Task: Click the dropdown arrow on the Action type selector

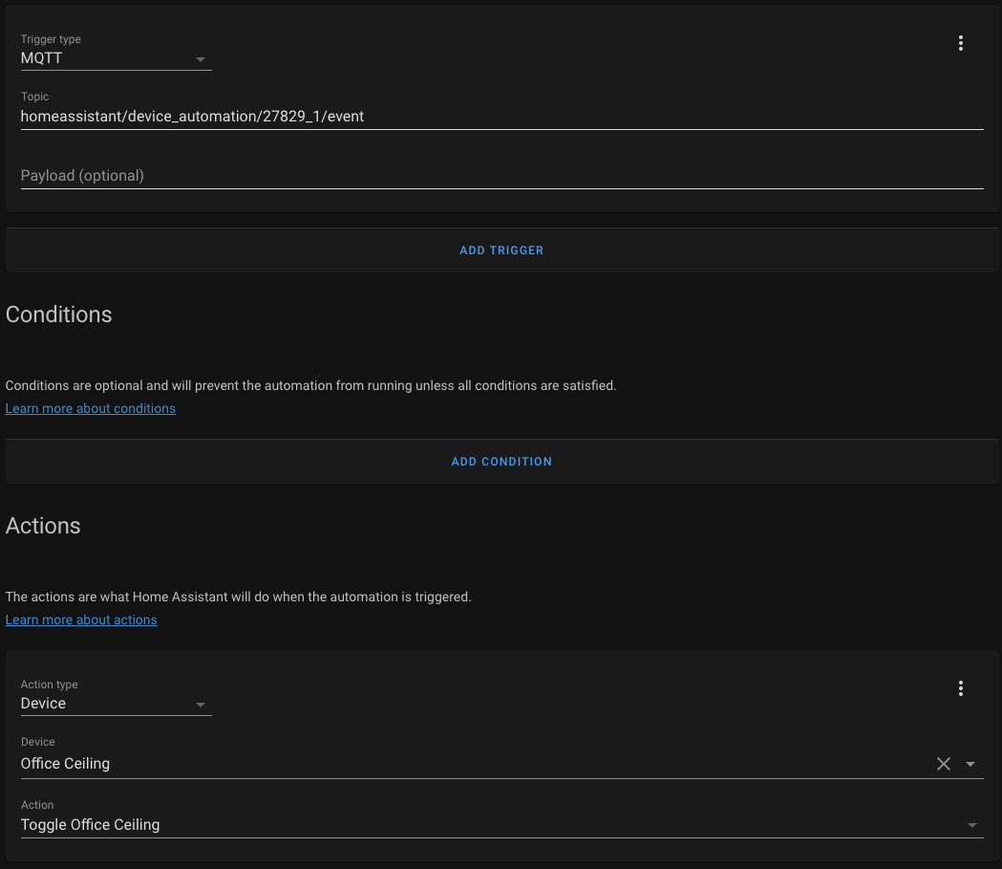Action: tap(201, 705)
